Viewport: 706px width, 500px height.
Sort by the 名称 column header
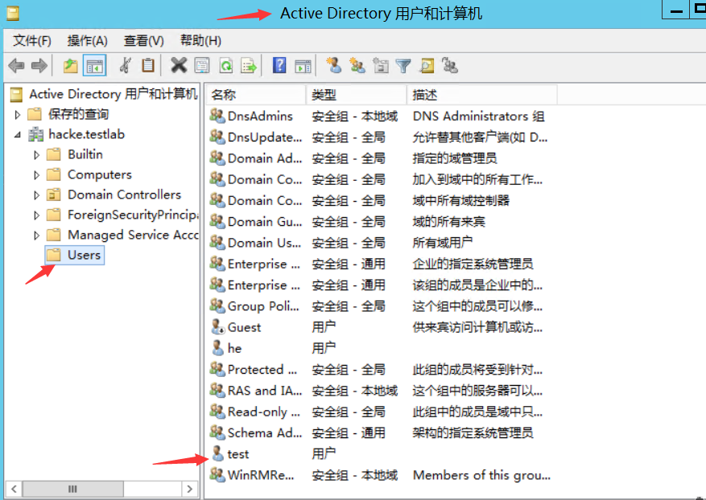(x=256, y=95)
